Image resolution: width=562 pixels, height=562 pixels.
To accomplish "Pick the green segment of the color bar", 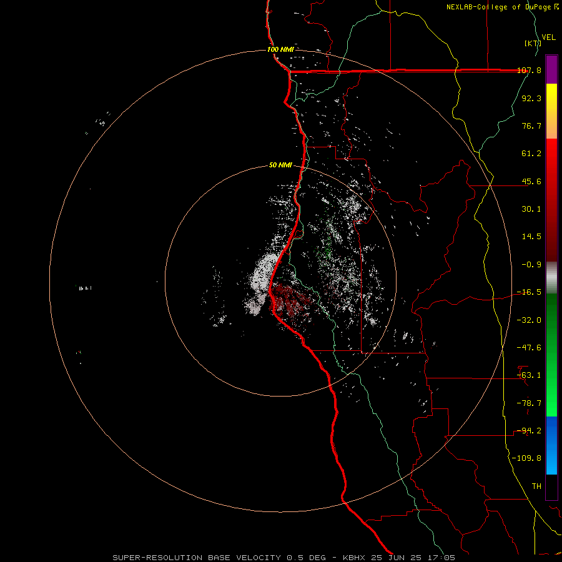I will 551,355.
